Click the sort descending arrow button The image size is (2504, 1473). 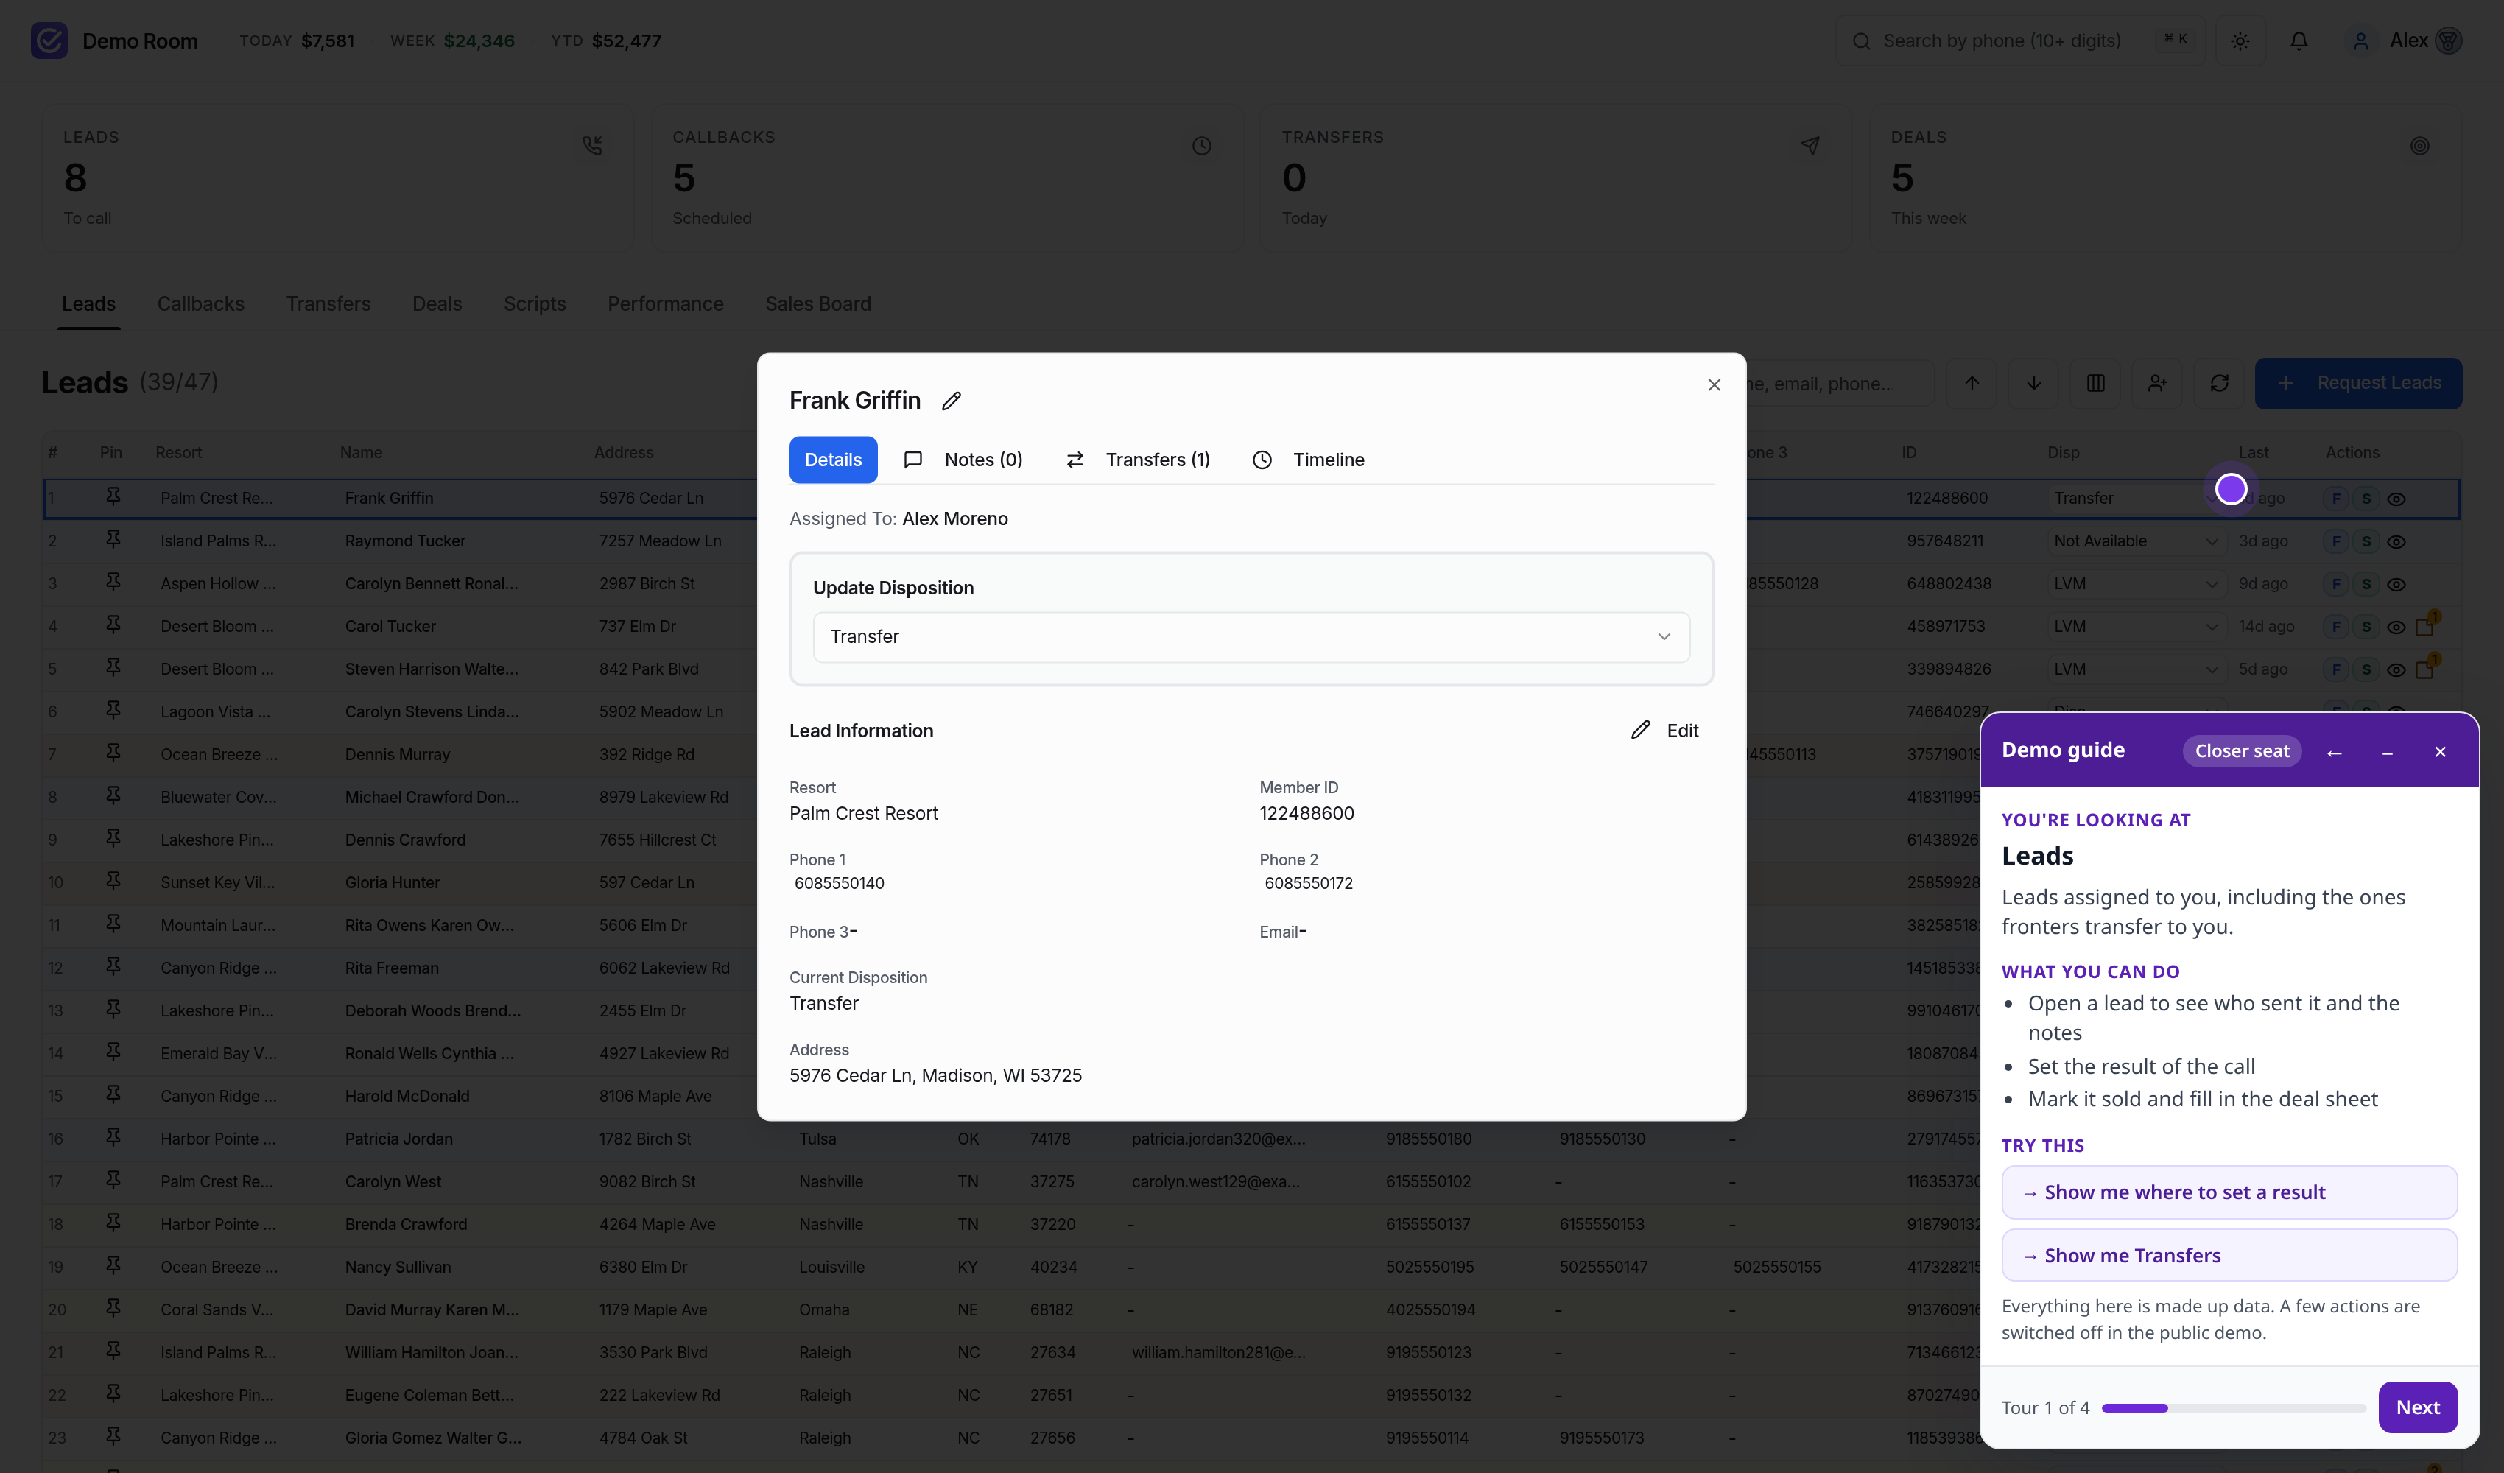[2034, 383]
